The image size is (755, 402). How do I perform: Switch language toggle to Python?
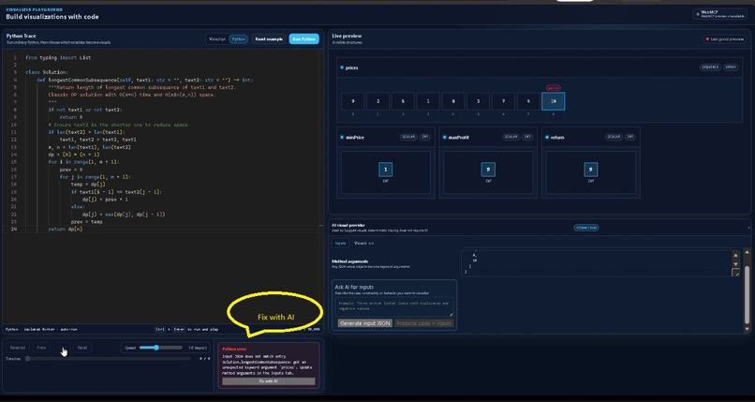point(238,39)
